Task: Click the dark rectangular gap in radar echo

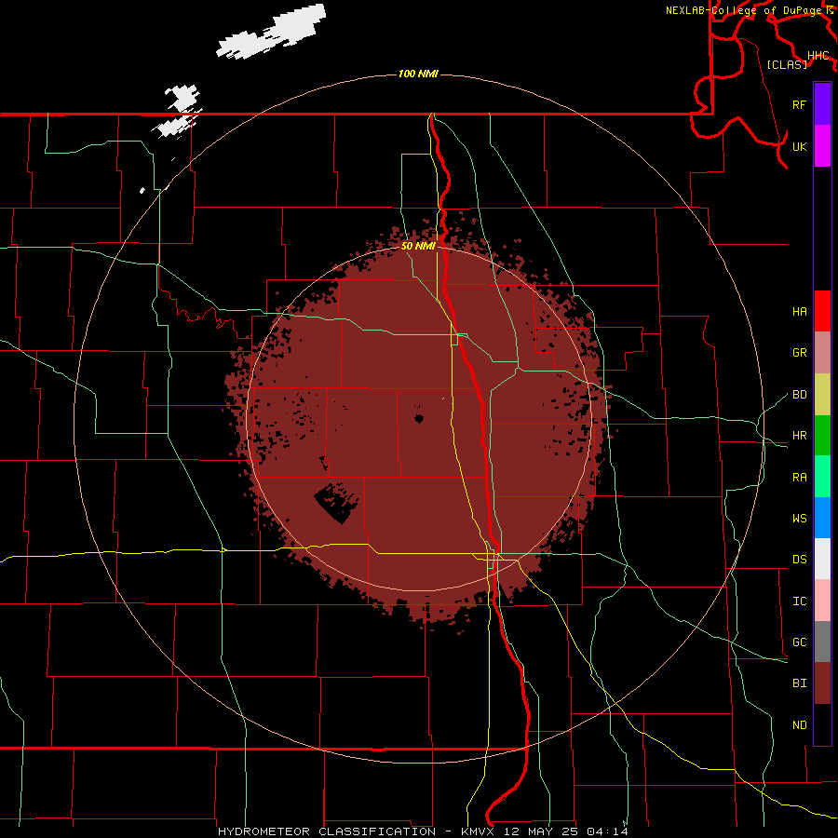Action: tap(336, 503)
